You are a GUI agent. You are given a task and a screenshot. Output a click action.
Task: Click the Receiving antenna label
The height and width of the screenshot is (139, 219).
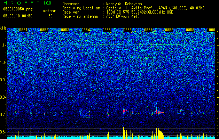click(80, 16)
